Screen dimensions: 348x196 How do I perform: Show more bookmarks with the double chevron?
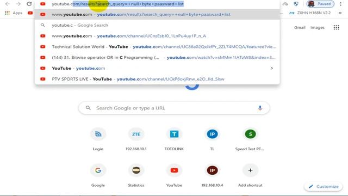(340, 13)
